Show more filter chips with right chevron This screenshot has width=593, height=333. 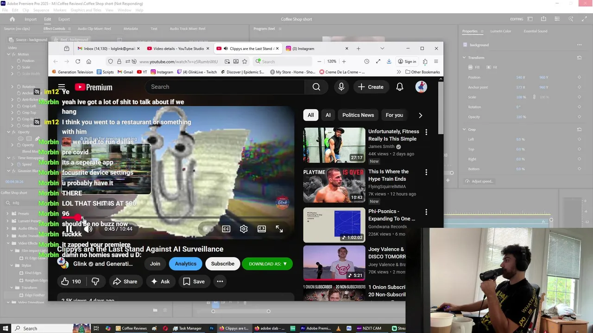point(420,115)
